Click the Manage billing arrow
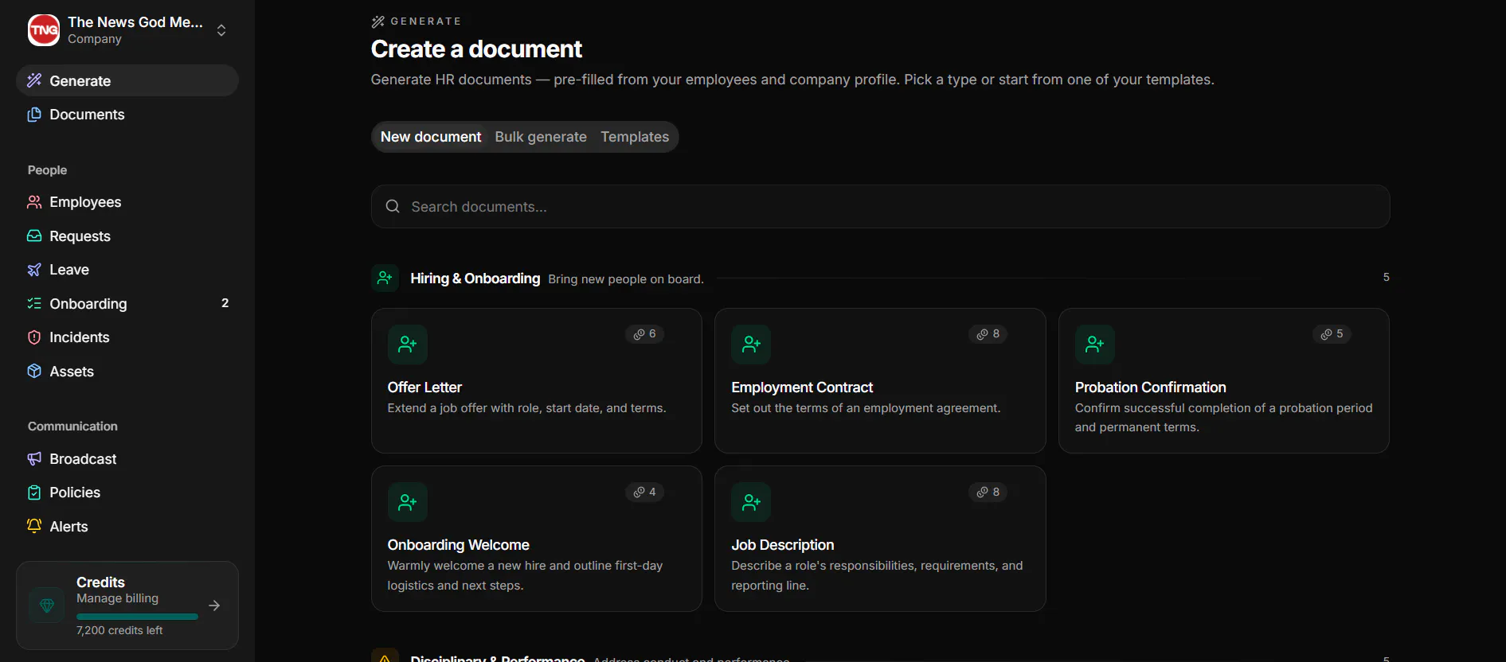This screenshot has width=1506, height=662. click(x=214, y=606)
